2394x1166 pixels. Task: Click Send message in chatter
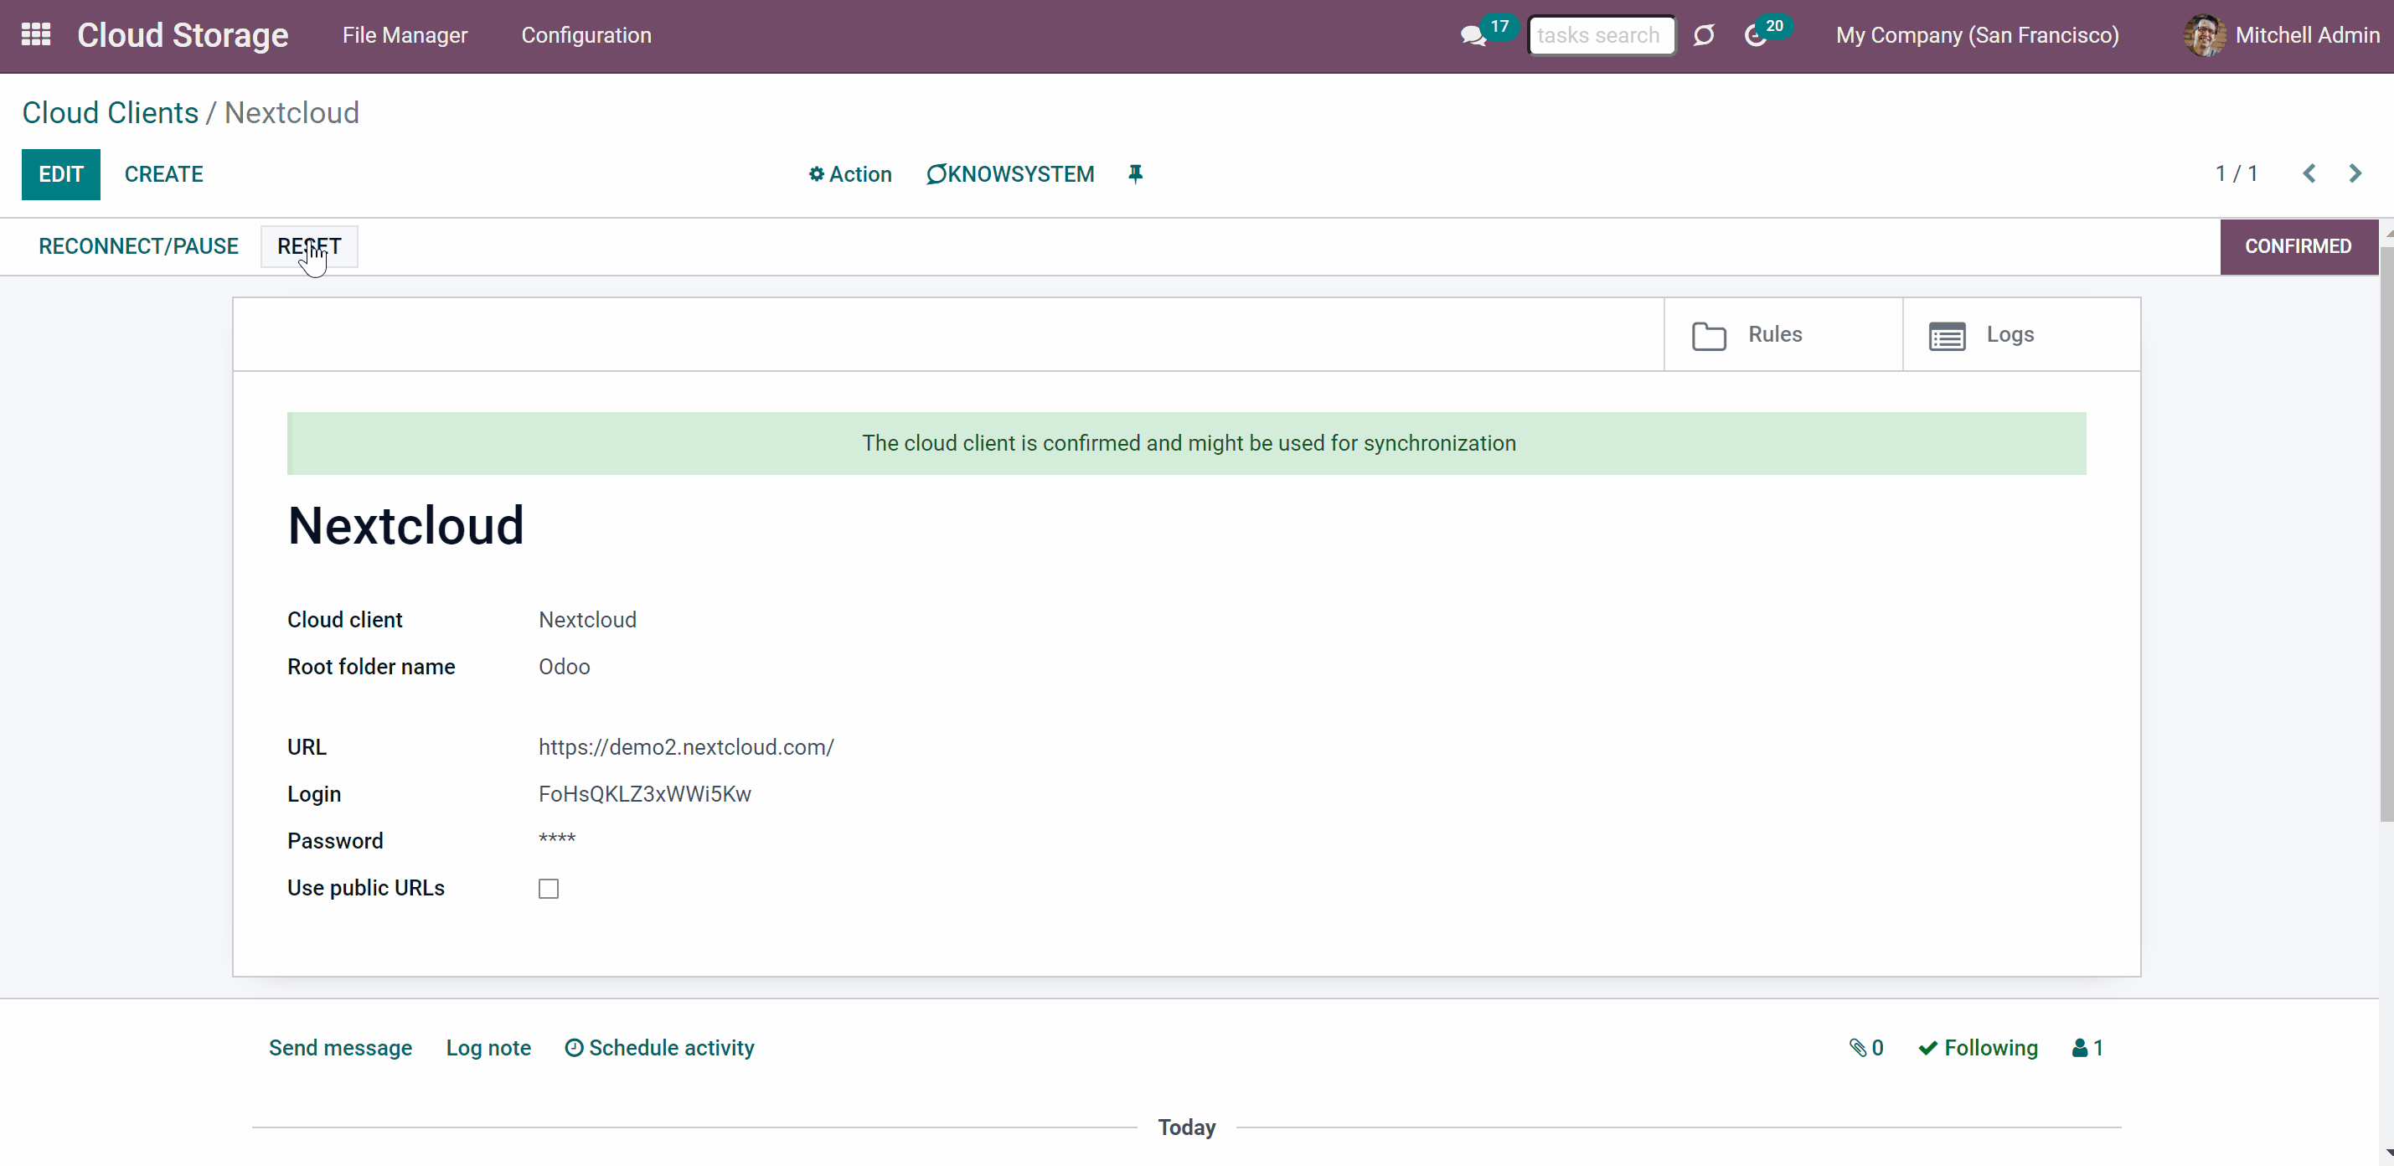340,1048
